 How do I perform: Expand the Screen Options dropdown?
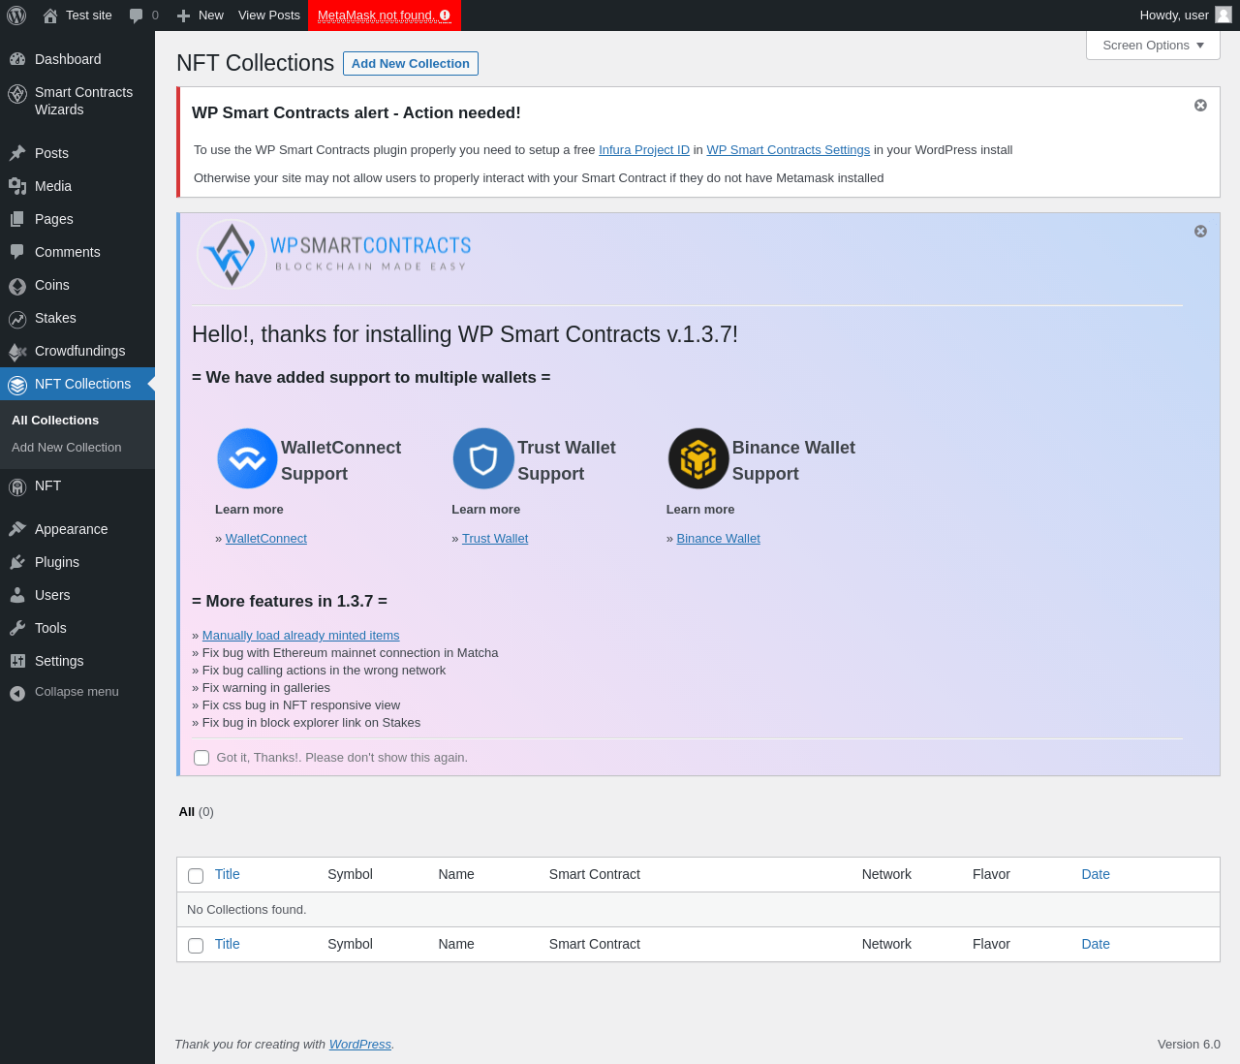[1153, 46]
